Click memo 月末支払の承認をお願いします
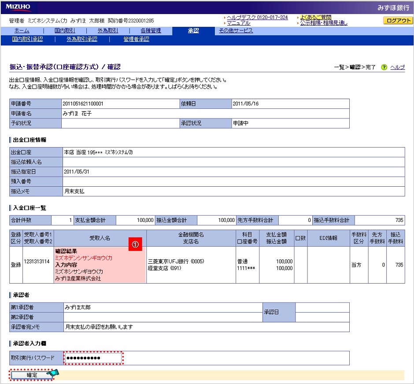414x384 pixels. point(99,327)
